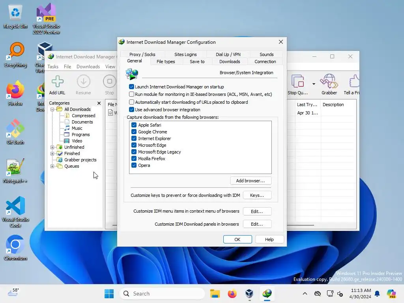This screenshot has width=404, height=303.
Task: Click the taskbar Search box
Action: click(162, 294)
